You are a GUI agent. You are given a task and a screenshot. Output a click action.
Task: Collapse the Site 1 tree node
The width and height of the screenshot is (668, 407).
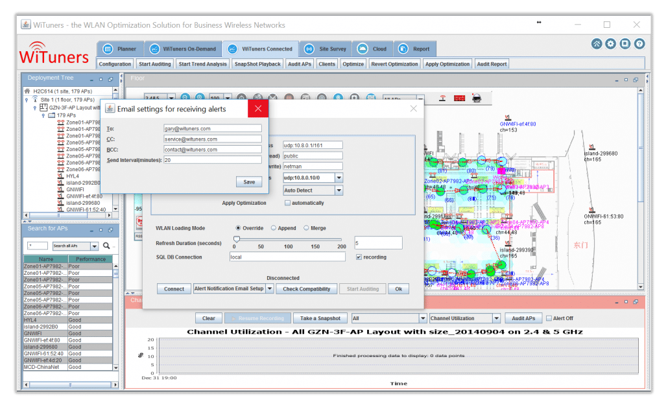click(27, 100)
